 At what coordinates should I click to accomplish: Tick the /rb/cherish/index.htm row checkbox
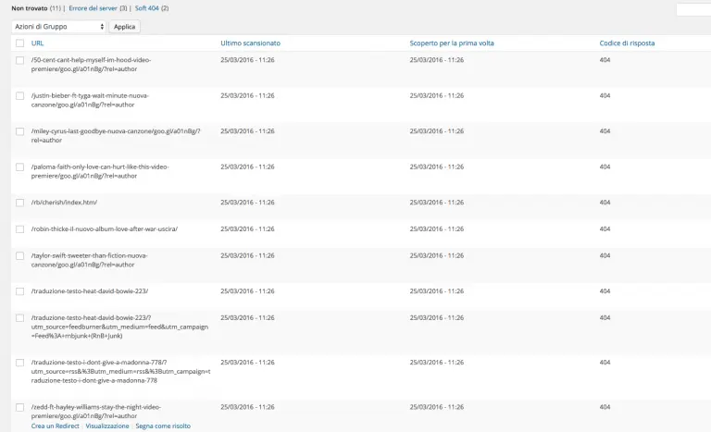tap(19, 203)
